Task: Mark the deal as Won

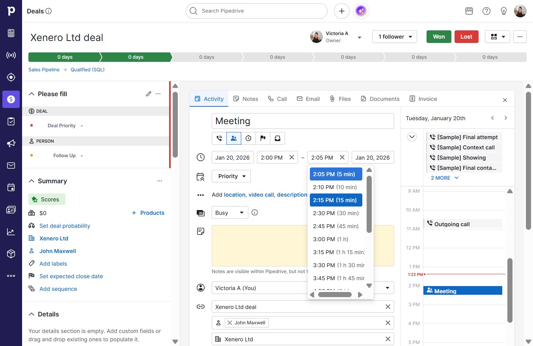Action: pos(439,37)
